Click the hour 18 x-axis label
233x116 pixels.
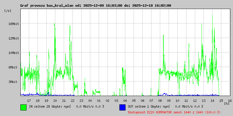coord(38,101)
